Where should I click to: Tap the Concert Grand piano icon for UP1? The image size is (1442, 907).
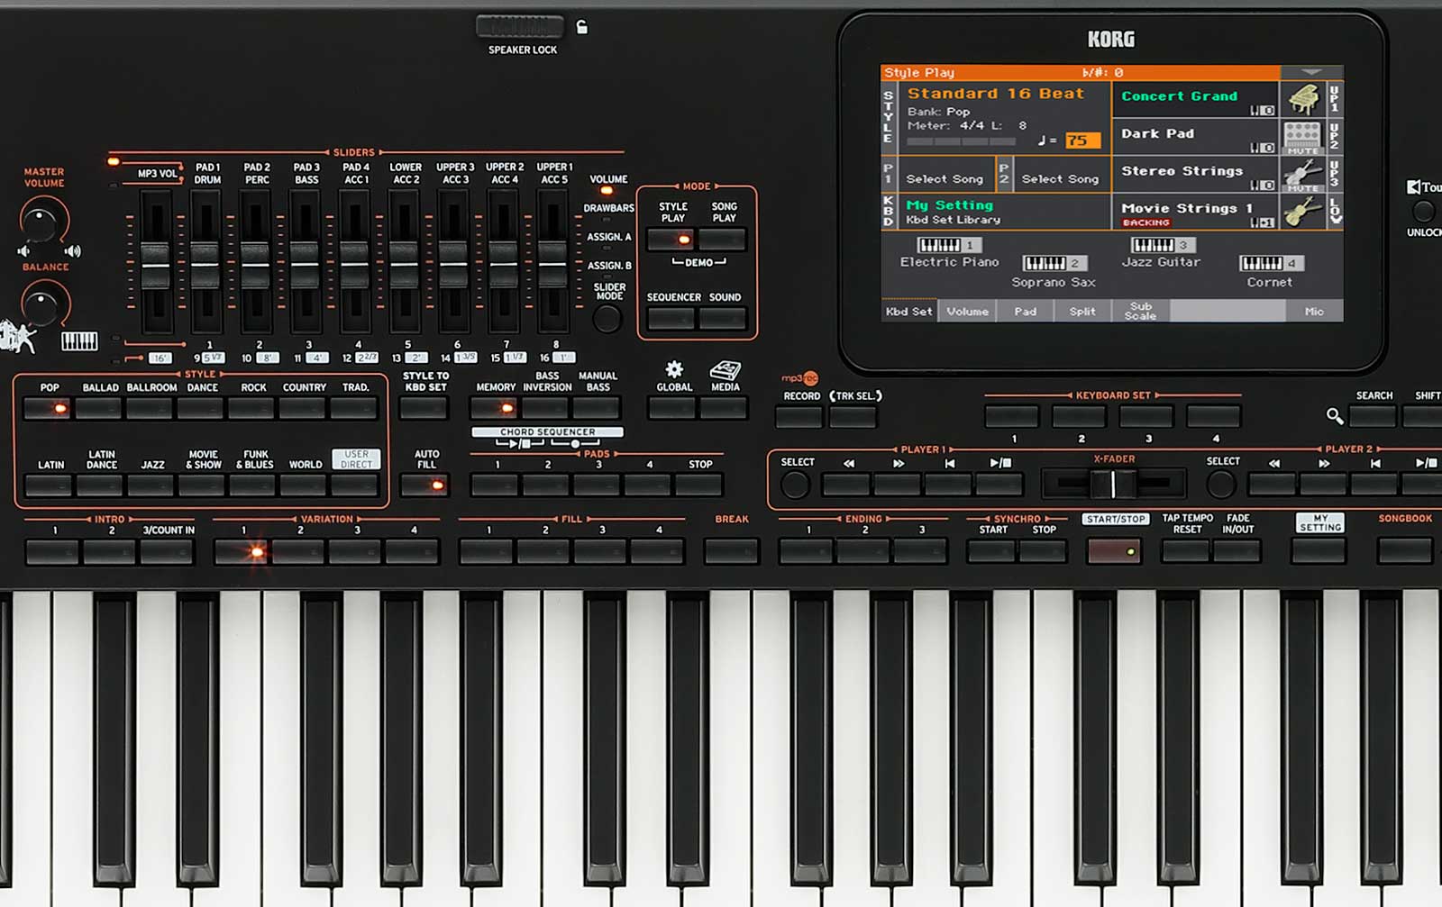point(1302,98)
